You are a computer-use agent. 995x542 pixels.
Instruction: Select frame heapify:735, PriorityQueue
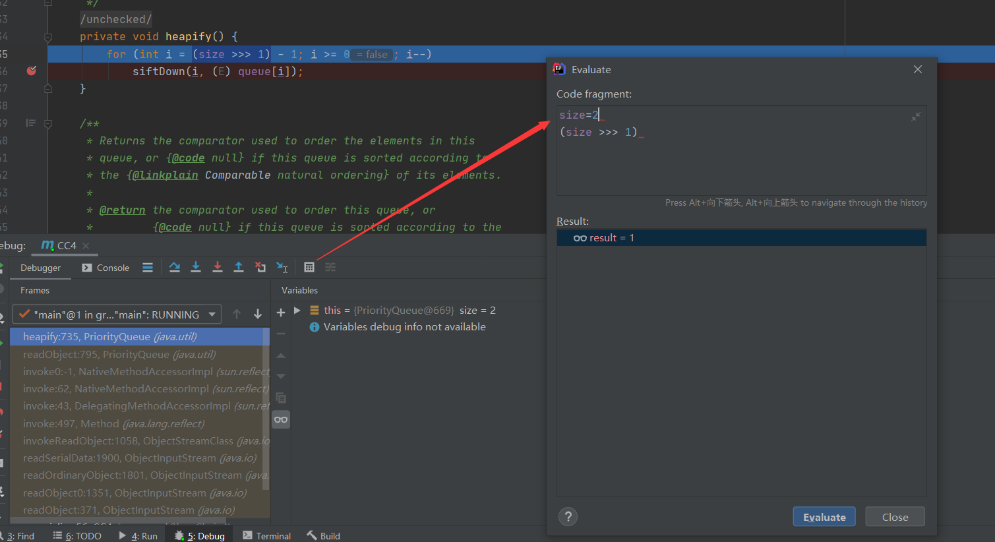(136, 337)
